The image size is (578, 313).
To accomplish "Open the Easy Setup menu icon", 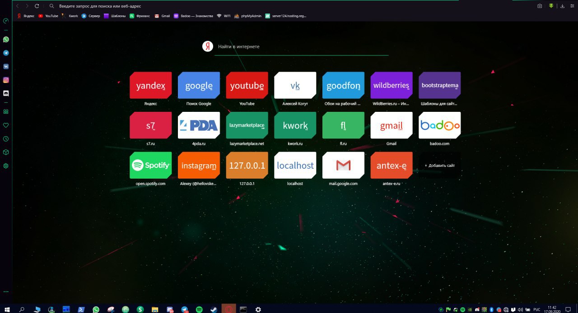I will coord(572,6).
